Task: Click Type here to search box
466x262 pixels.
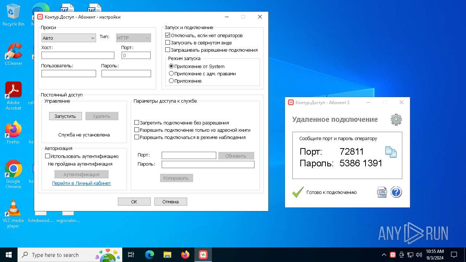Action: pyautogui.click(x=70, y=255)
